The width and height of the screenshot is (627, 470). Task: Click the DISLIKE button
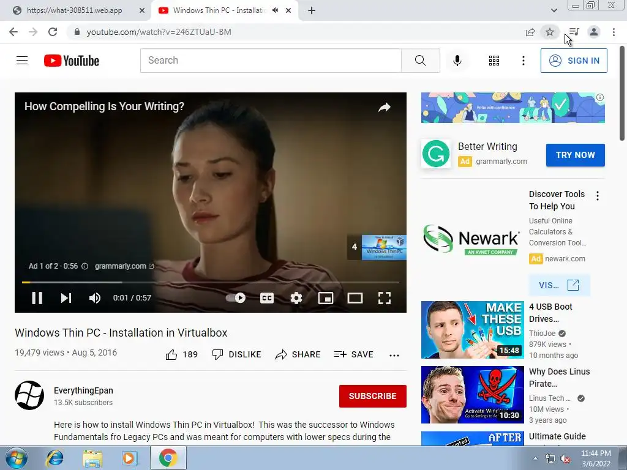tap(236, 354)
